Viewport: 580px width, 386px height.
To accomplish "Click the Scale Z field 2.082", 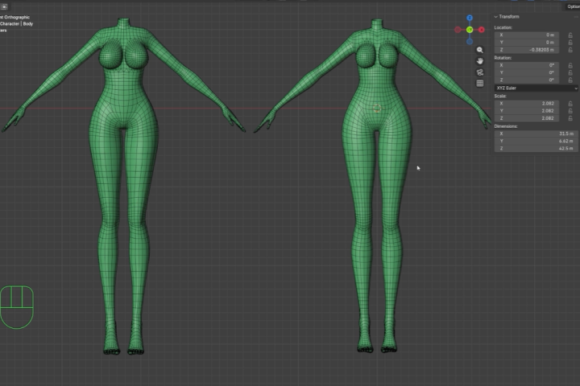I will pyautogui.click(x=526, y=118).
